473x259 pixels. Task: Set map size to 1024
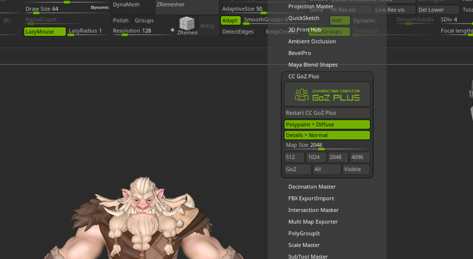[x=316, y=157]
